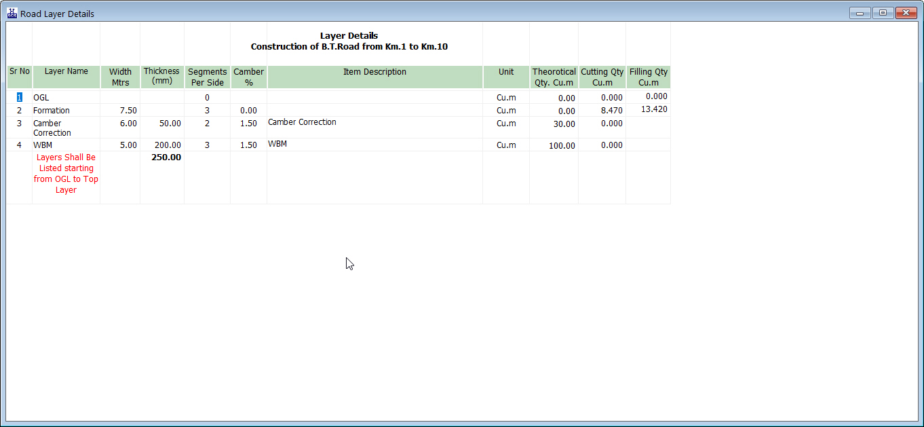
Task: Maximize the Road Layer Details window
Action: [883, 13]
